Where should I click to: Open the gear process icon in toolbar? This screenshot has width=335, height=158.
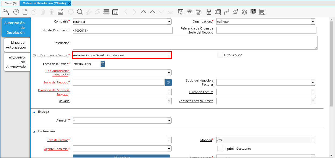tap(244, 12)
